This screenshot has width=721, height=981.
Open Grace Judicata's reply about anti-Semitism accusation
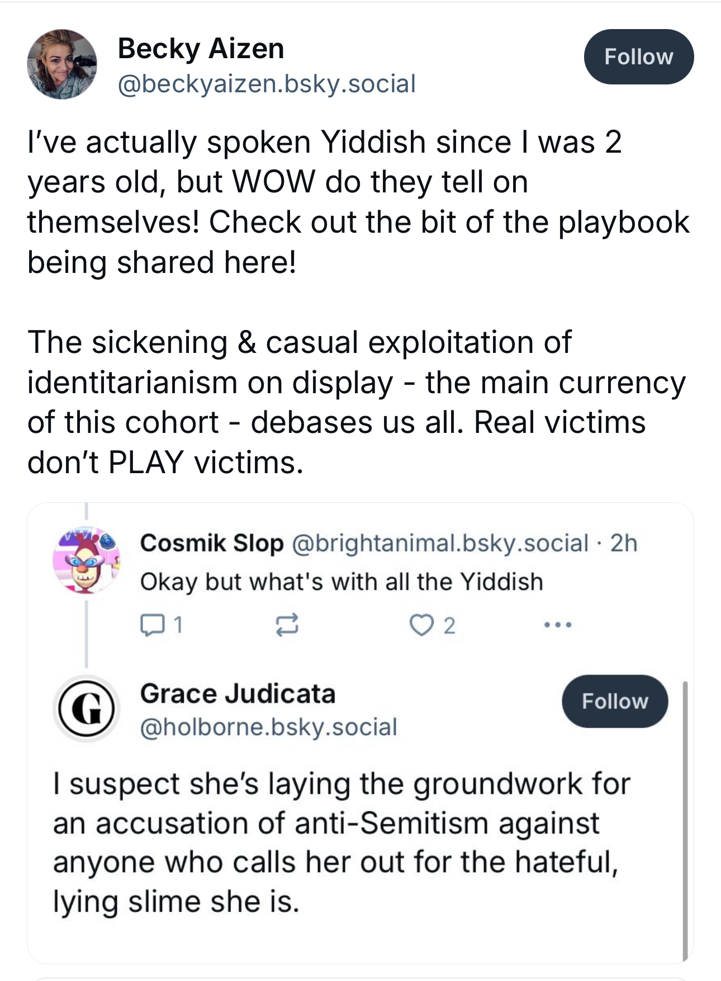(341, 842)
